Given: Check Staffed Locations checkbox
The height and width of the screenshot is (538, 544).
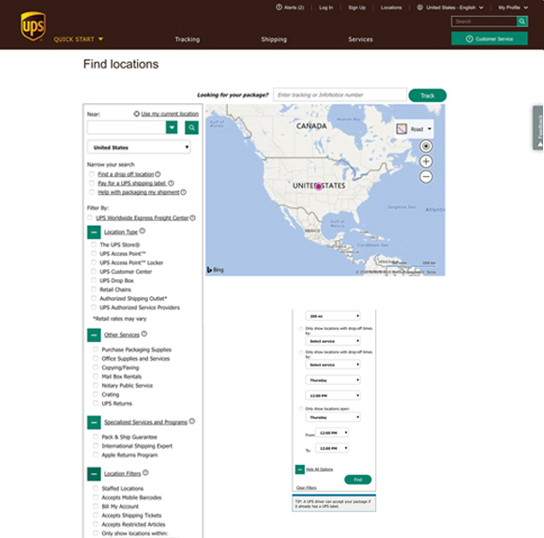Looking at the screenshot, I should 96,488.
